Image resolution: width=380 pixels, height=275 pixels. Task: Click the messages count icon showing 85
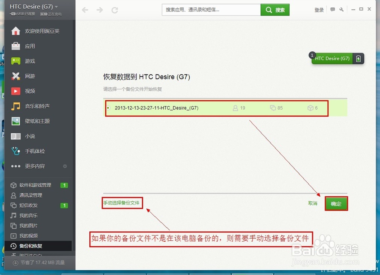(273, 108)
